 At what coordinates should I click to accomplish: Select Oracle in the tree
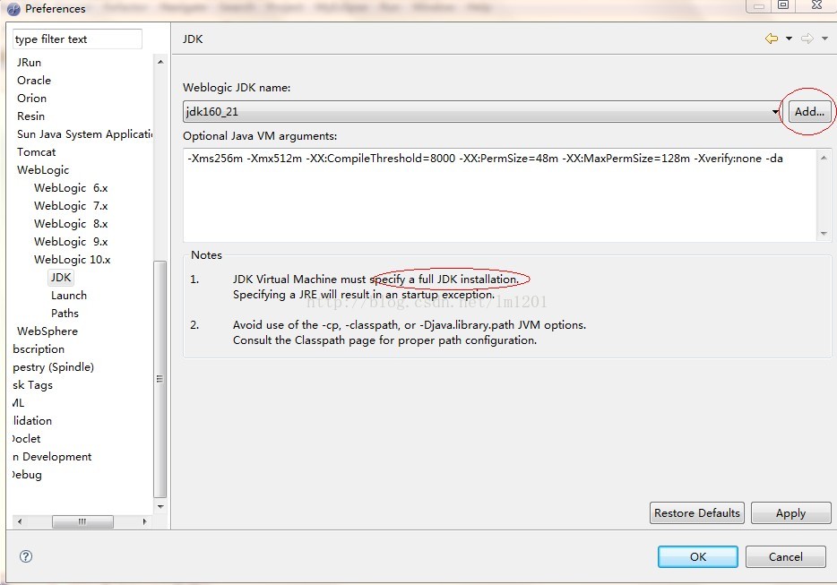pos(34,80)
